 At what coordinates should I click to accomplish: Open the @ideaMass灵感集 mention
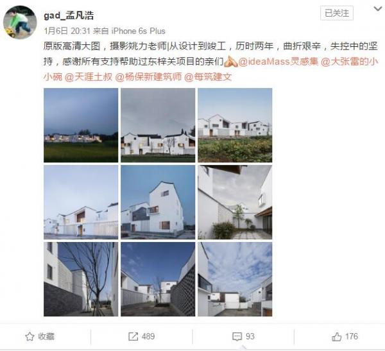(278, 62)
